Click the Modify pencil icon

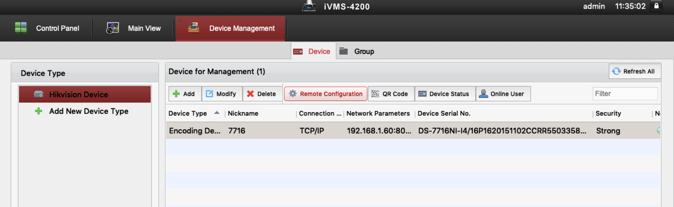click(209, 94)
